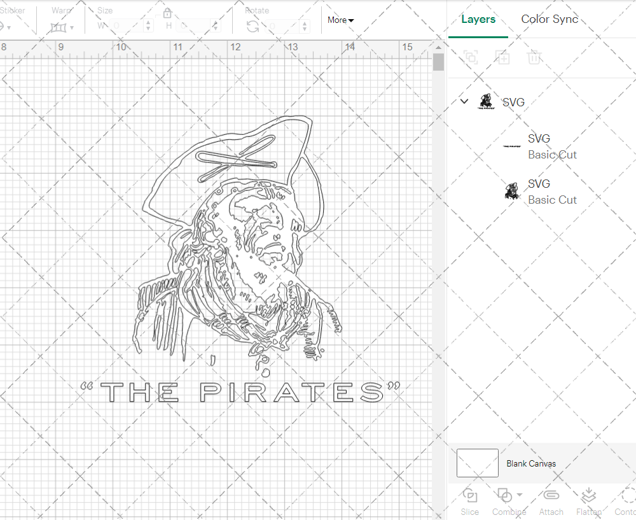Adjust the rotate value stepper

[304, 26]
